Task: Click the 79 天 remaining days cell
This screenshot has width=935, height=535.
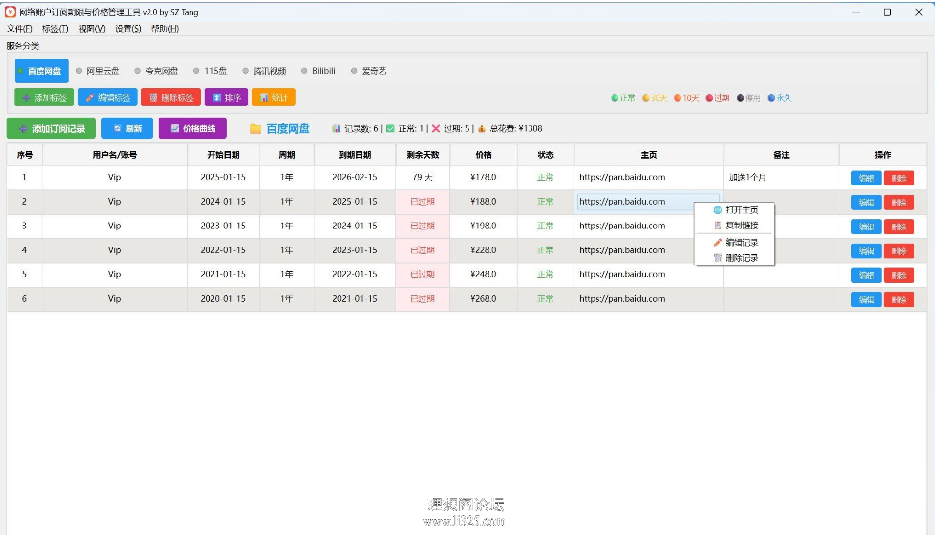Action: (x=423, y=178)
